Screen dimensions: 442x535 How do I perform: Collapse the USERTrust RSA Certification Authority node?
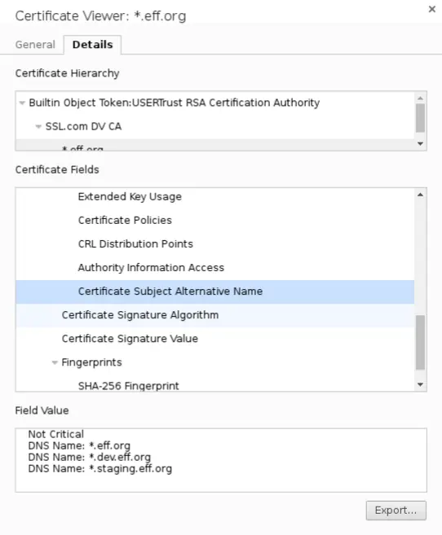(22, 103)
